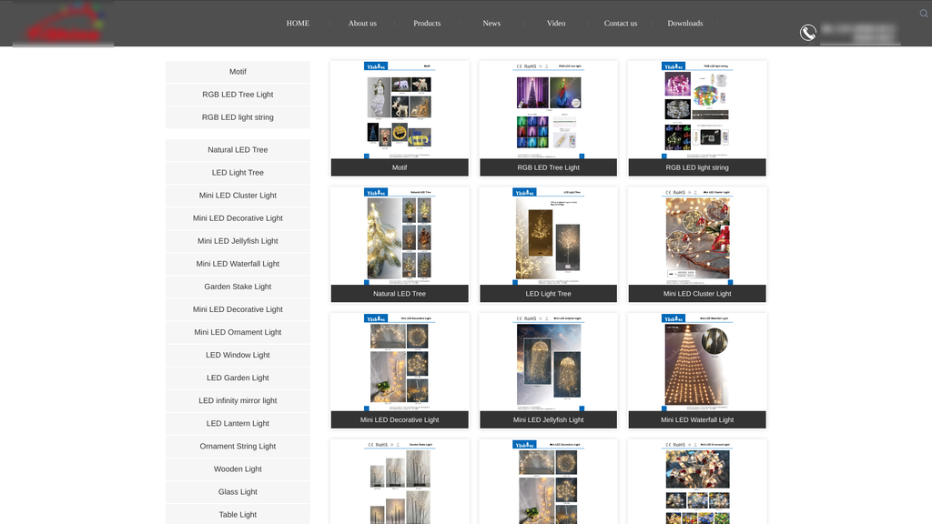Open the Natural LED Tree thumbnail image

(400, 236)
